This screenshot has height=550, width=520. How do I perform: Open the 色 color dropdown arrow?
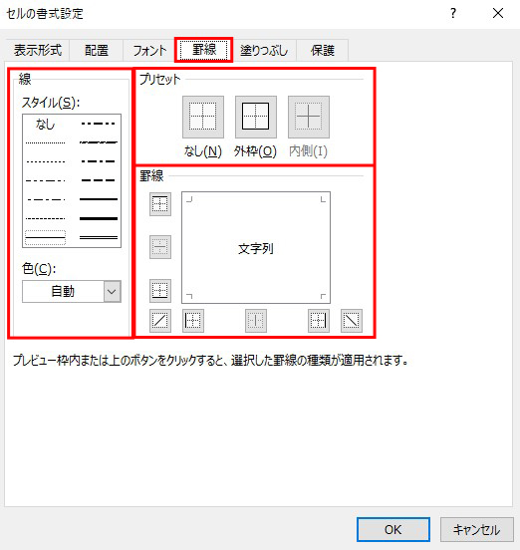[x=112, y=291]
